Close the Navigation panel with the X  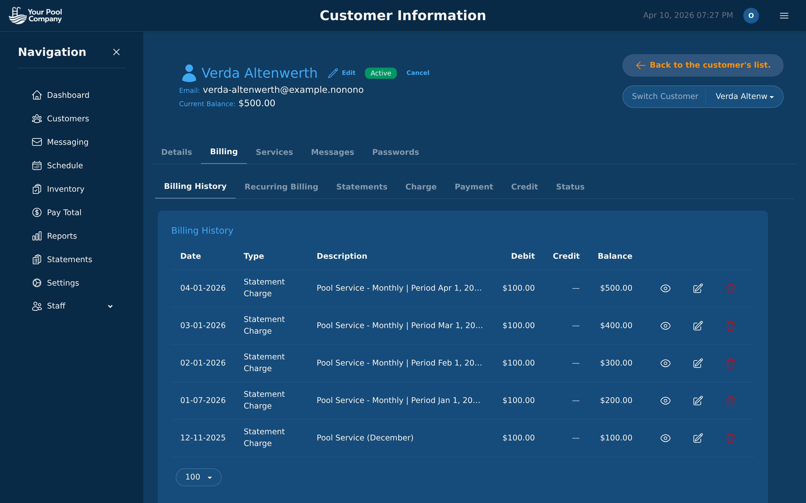[x=116, y=52]
